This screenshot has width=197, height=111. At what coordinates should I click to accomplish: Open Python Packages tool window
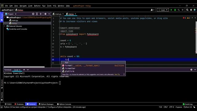click(46, 104)
